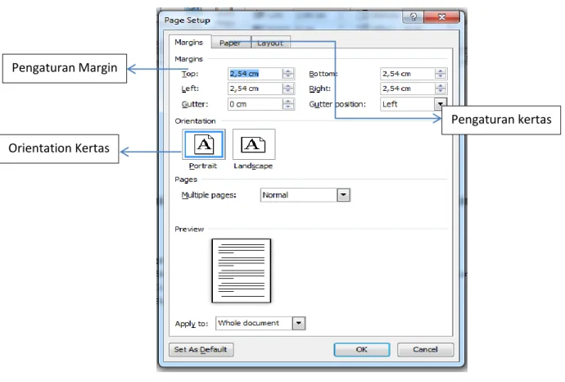Click the Bottom margin input field
This screenshot has height=382, width=565.
(407, 74)
